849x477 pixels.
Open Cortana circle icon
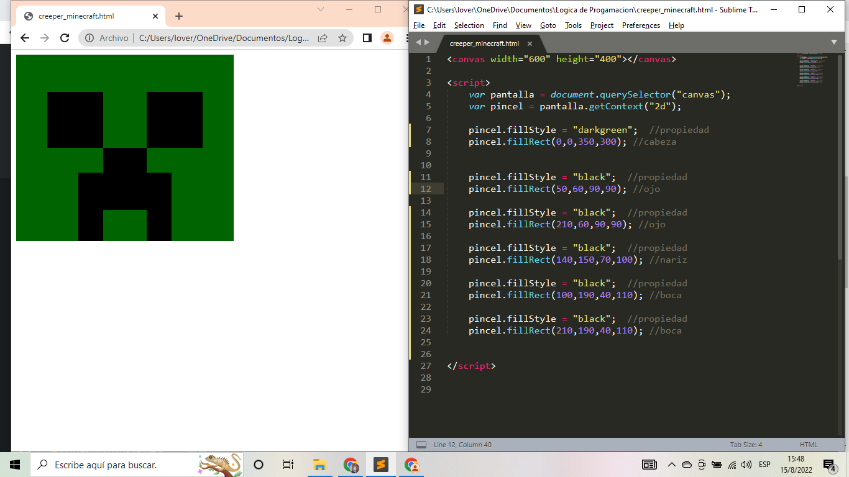click(259, 465)
